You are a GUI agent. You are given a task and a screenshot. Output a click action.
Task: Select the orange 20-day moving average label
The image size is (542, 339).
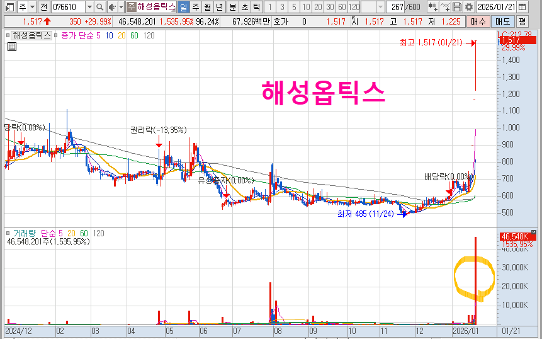click(x=121, y=36)
